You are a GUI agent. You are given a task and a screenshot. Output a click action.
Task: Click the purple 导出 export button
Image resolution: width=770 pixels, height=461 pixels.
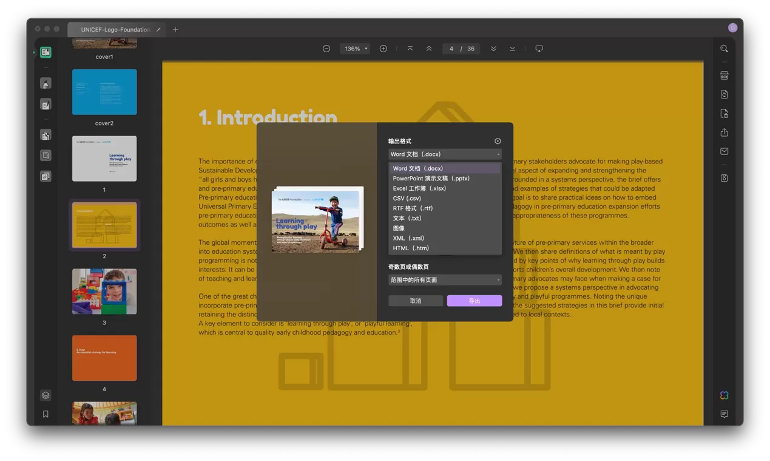coord(474,301)
